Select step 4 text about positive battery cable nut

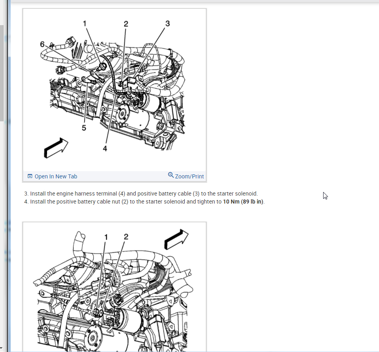pos(144,202)
